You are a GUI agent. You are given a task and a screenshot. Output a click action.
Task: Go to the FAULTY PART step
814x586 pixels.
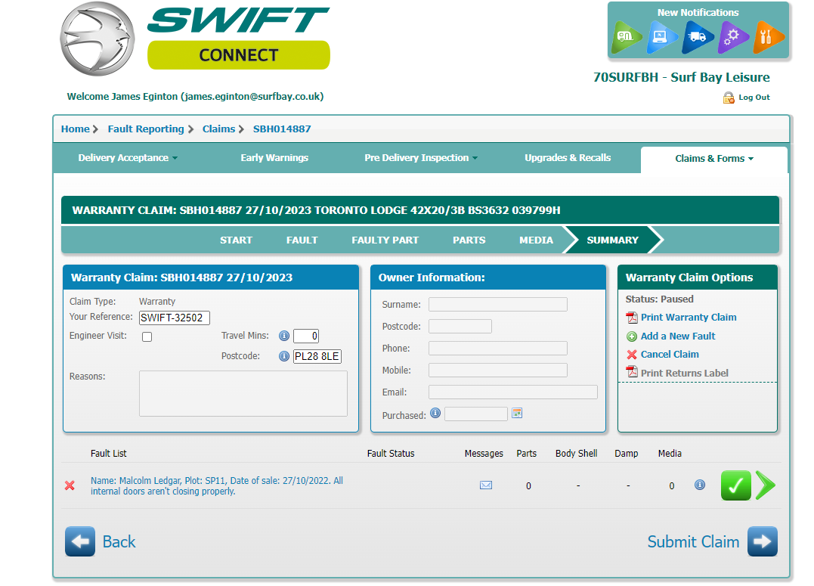coord(385,240)
